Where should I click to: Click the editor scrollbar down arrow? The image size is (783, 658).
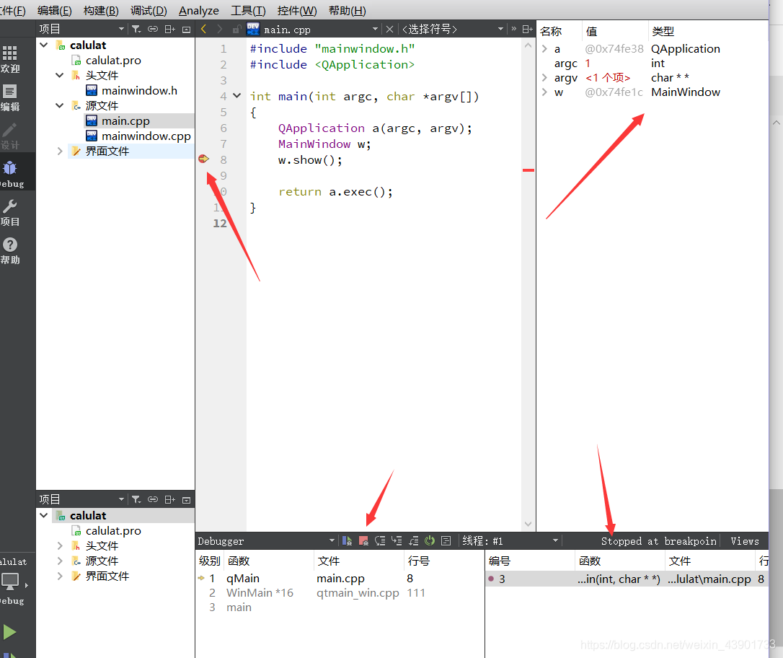pyautogui.click(x=528, y=524)
